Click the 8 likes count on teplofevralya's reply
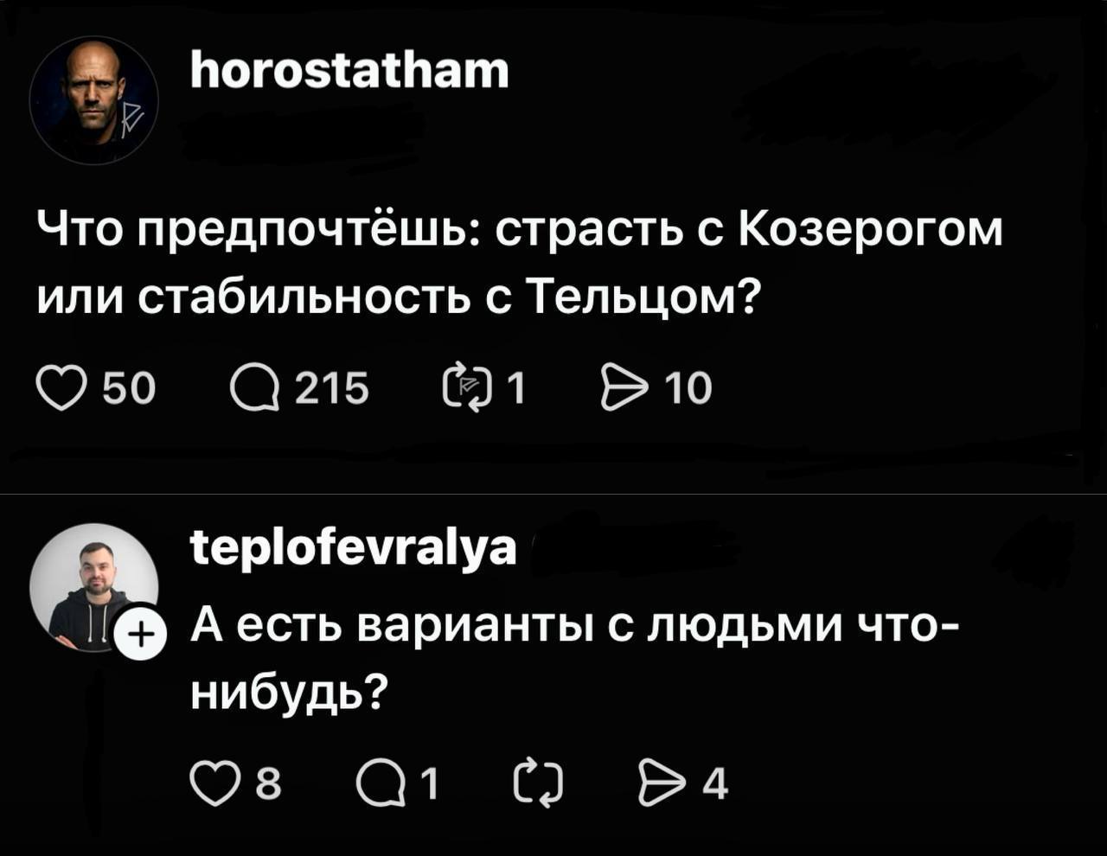 [x=269, y=785]
